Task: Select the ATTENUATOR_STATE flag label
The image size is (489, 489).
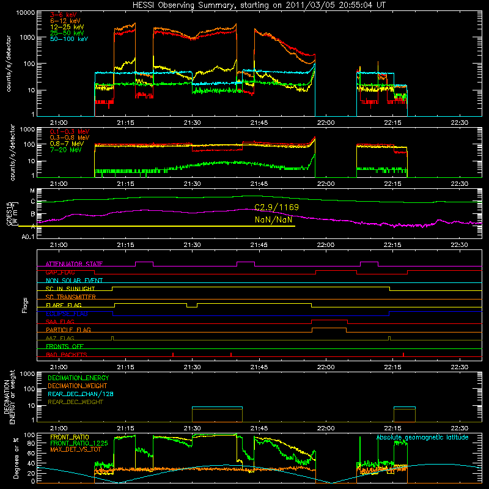Action: tap(74, 264)
